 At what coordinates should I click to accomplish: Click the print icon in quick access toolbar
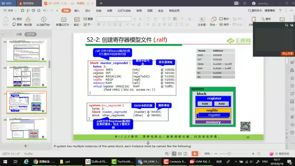(33, 11)
